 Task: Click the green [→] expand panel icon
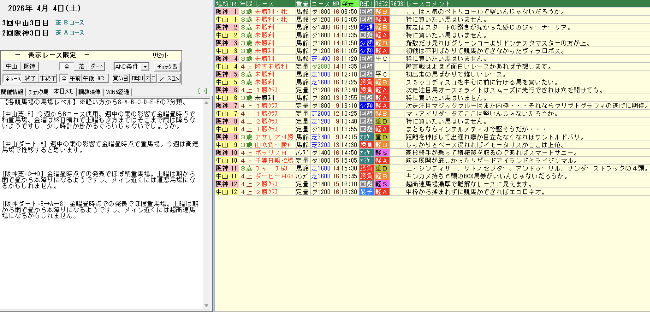202,91
